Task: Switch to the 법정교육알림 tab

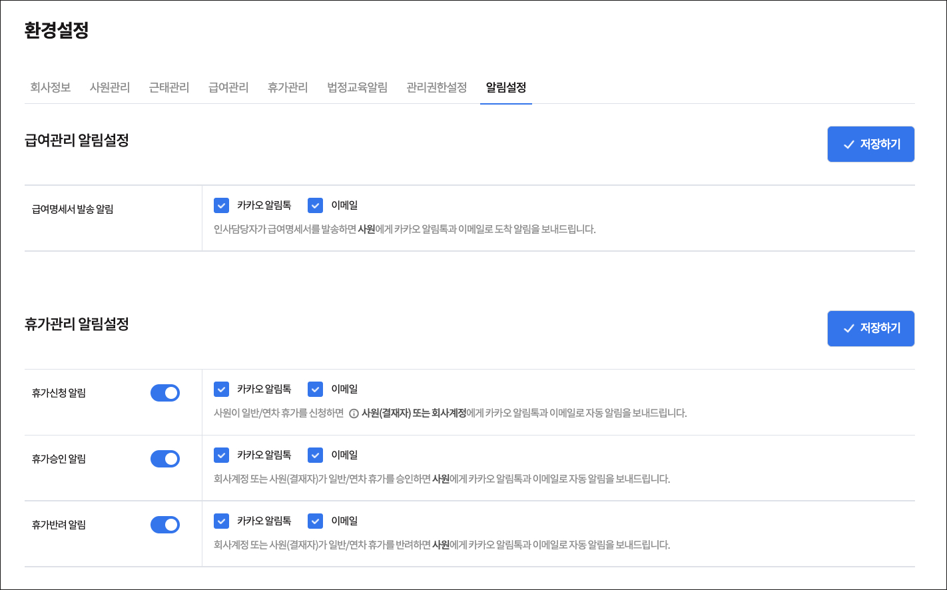Action: [x=357, y=87]
